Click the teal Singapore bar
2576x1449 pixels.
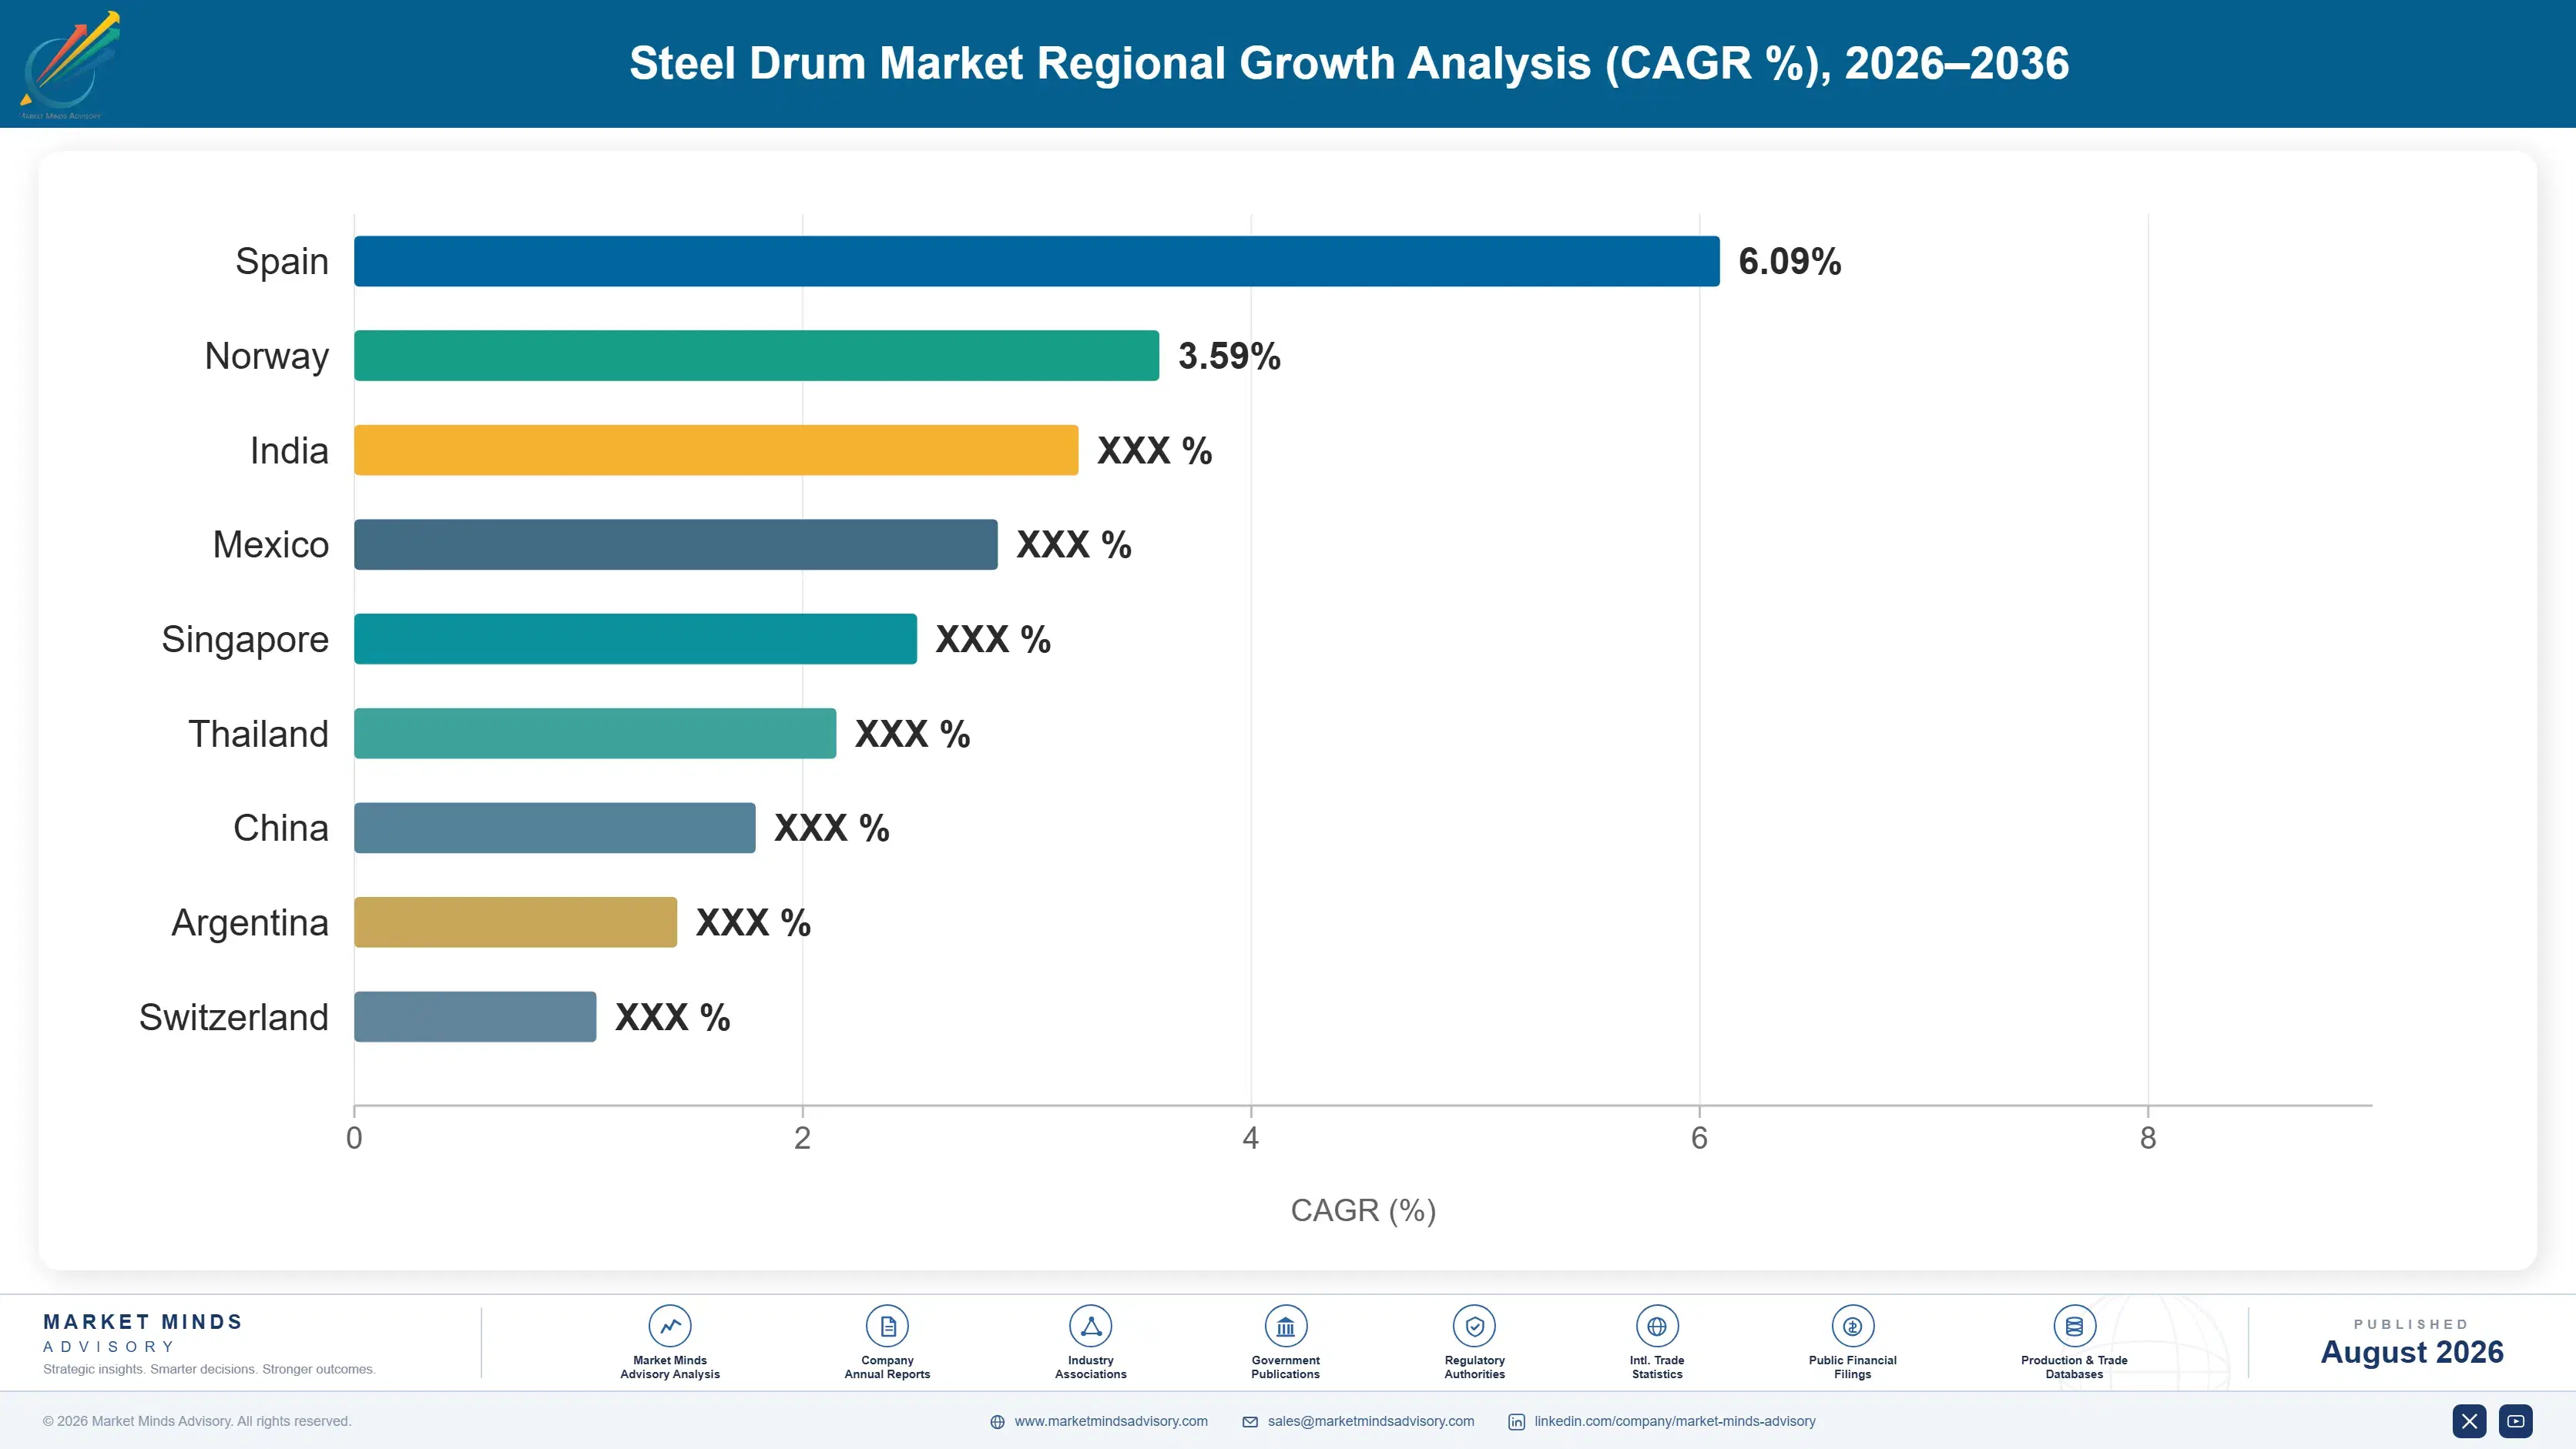635,638
